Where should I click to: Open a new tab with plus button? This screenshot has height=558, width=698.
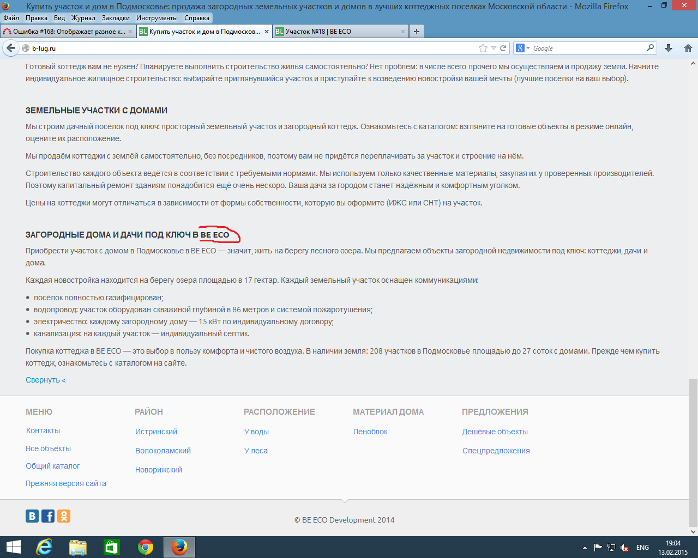pyautogui.click(x=417, y=32)
